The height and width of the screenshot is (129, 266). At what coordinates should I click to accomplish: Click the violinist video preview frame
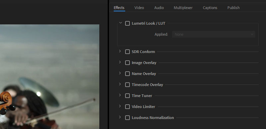pyautogui.click(x=50, y=77)
